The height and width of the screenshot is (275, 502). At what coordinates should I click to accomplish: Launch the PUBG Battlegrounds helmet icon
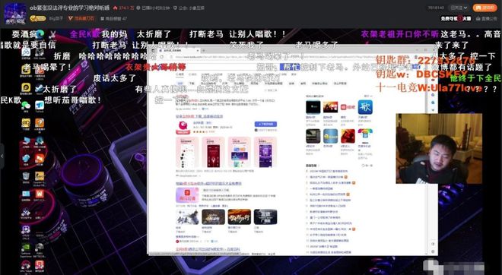point(40,247)
